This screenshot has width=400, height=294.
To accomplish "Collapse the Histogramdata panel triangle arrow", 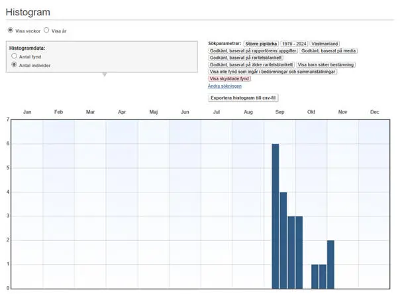I will coord(103,74).
